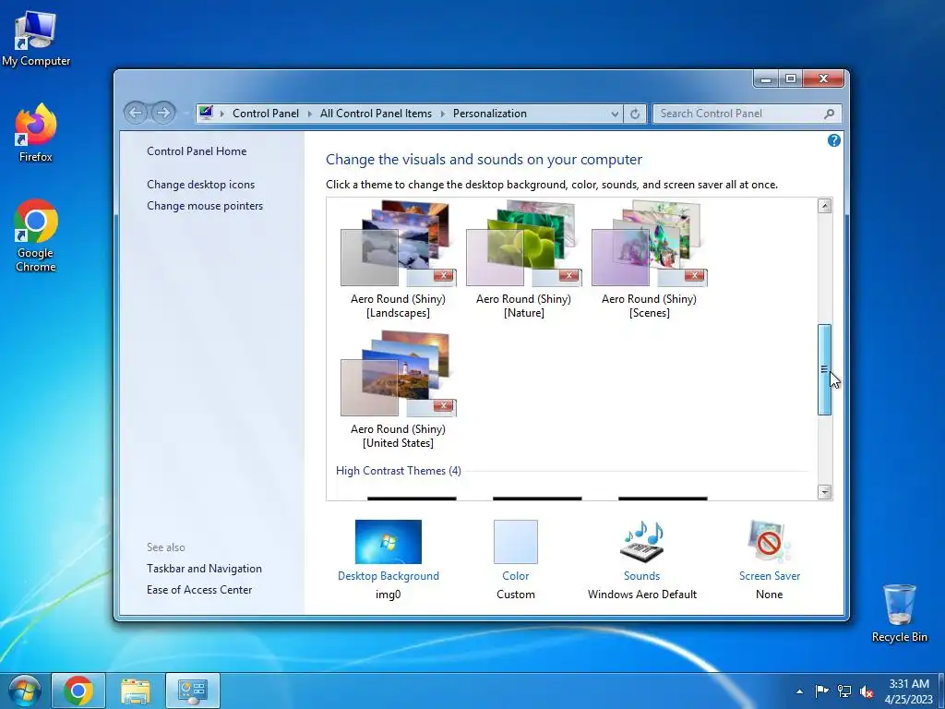945x709 pixels.
Task: Click the Screen Saver link text
Action: (770, 576)
